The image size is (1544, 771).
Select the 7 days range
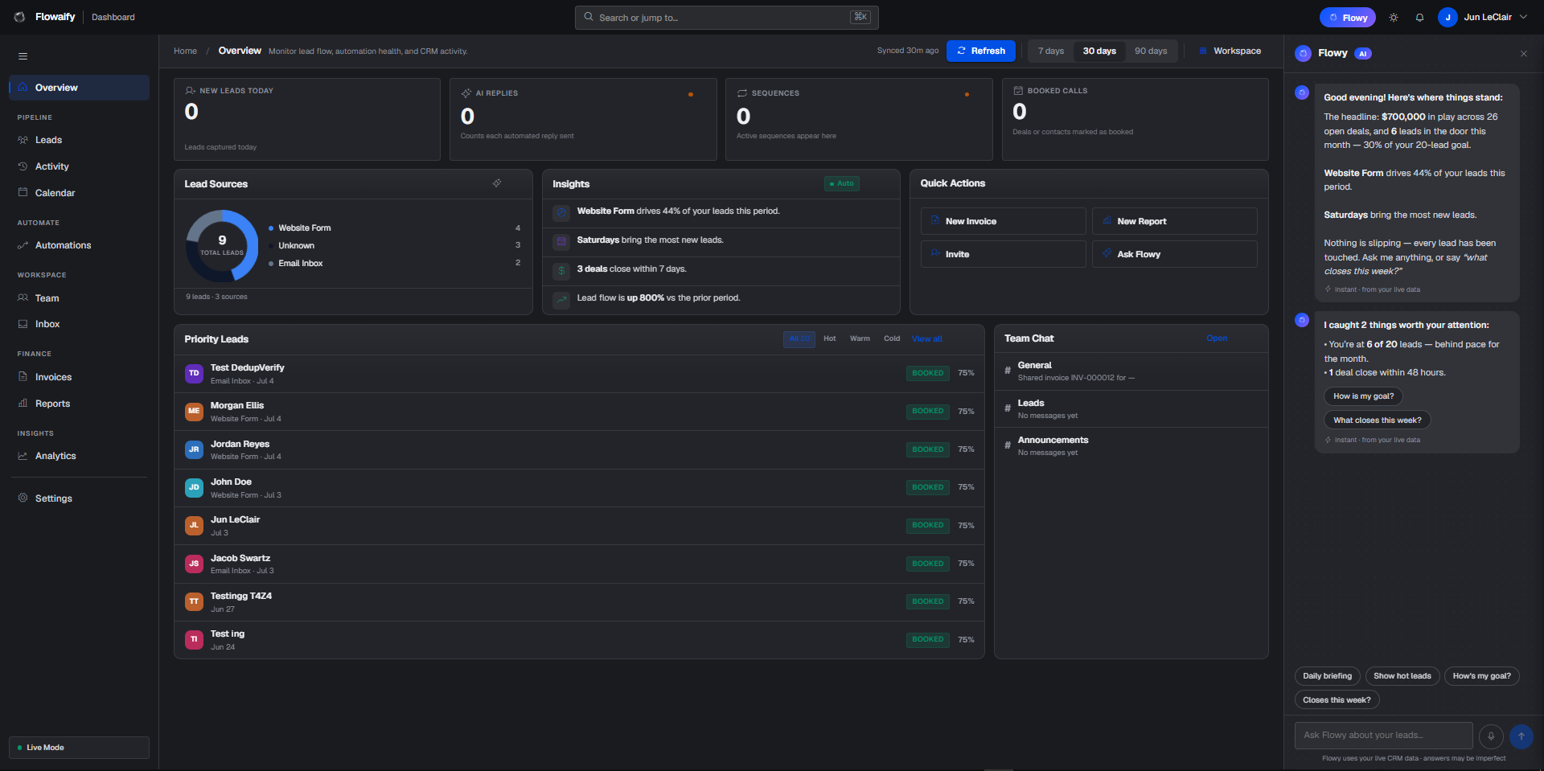pos(1050,51)
